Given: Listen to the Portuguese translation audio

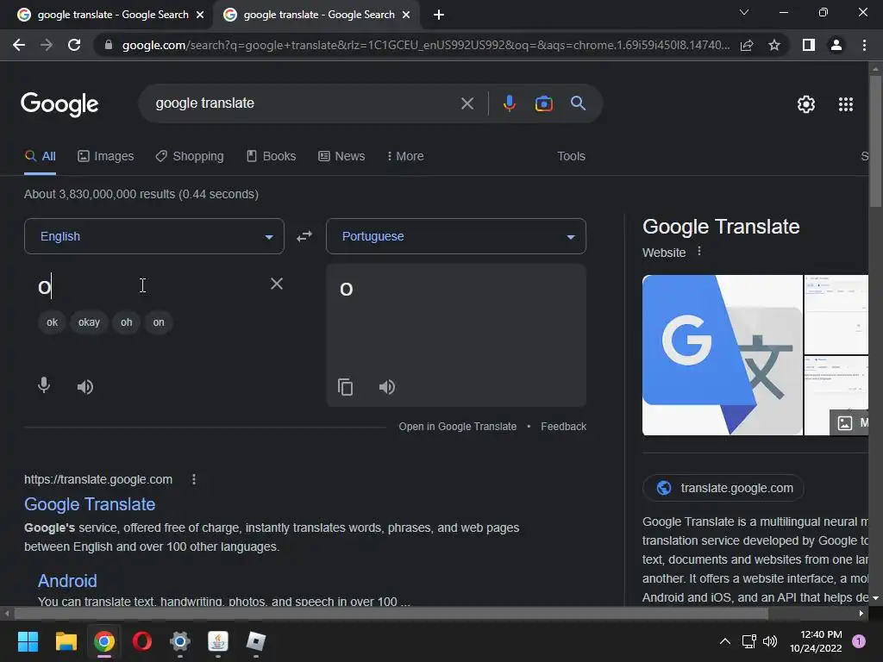Looking at the screenshot, I should click(387, 387).
